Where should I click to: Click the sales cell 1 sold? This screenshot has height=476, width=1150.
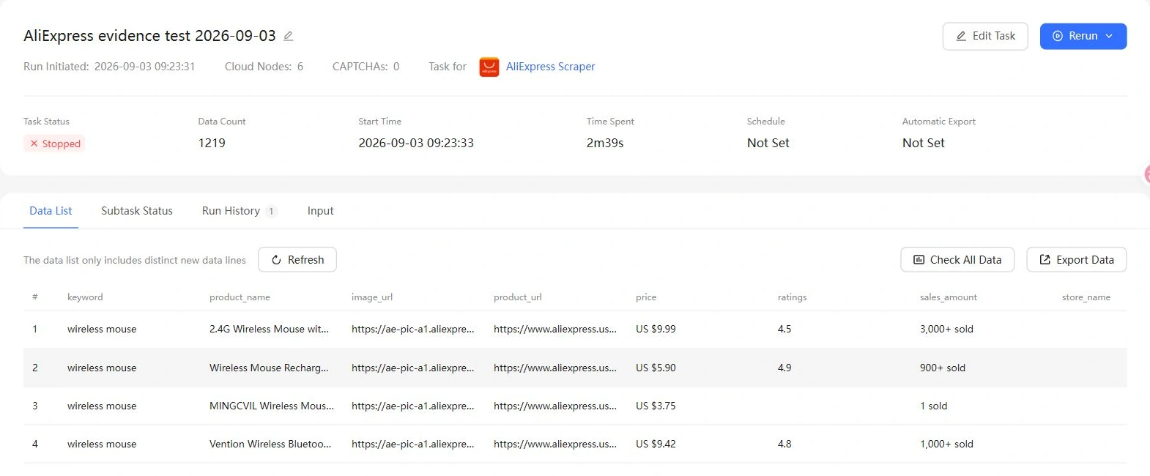[934, 406]
